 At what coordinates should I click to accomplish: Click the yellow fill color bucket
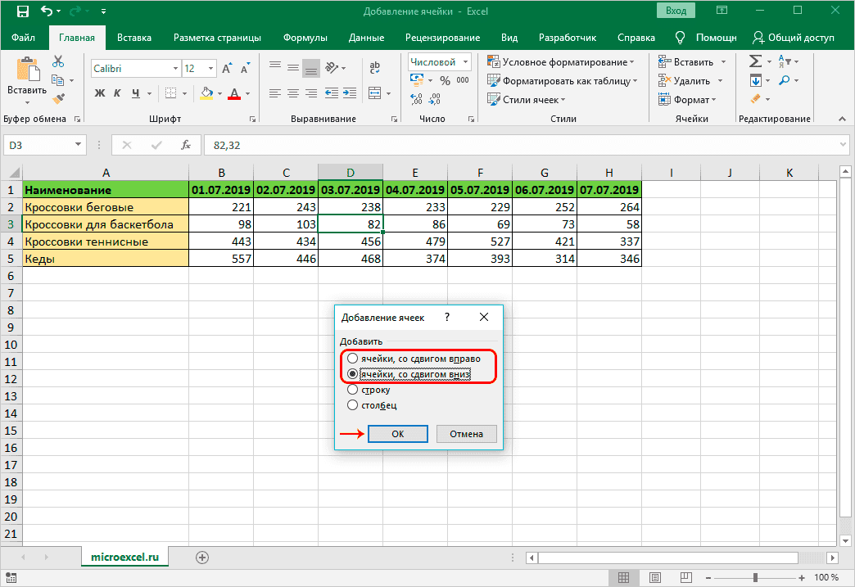206,93
